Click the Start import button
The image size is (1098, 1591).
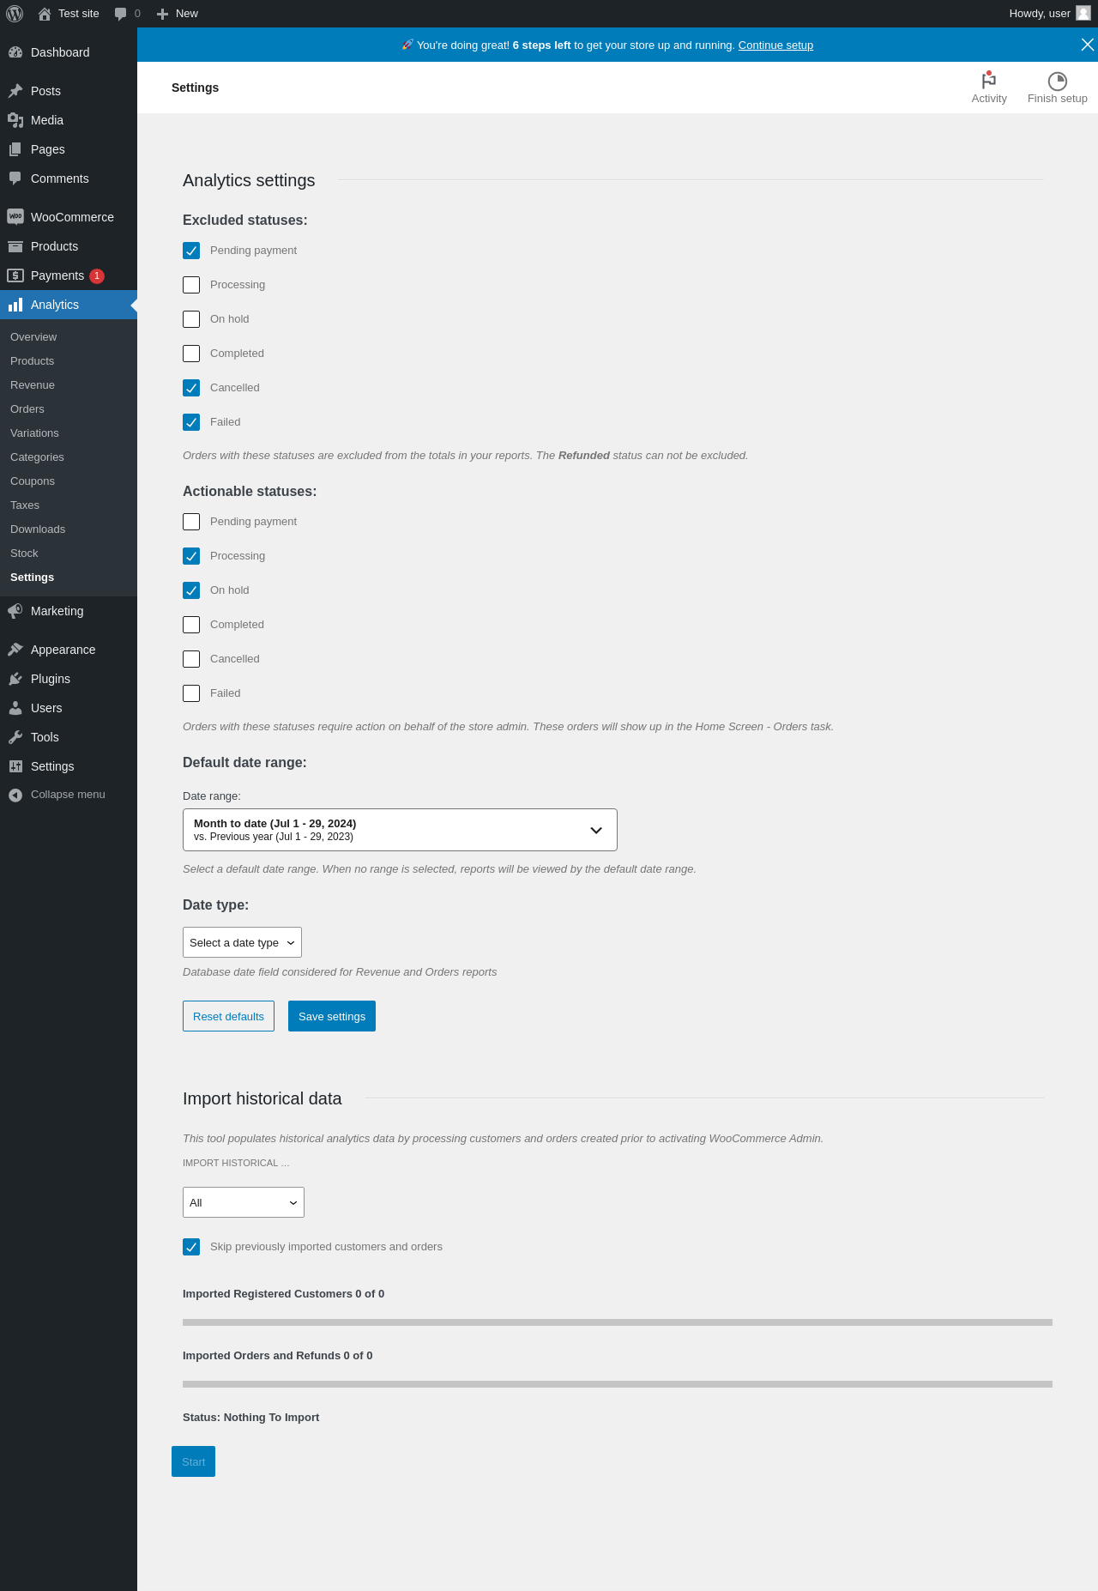point(193,1461)
